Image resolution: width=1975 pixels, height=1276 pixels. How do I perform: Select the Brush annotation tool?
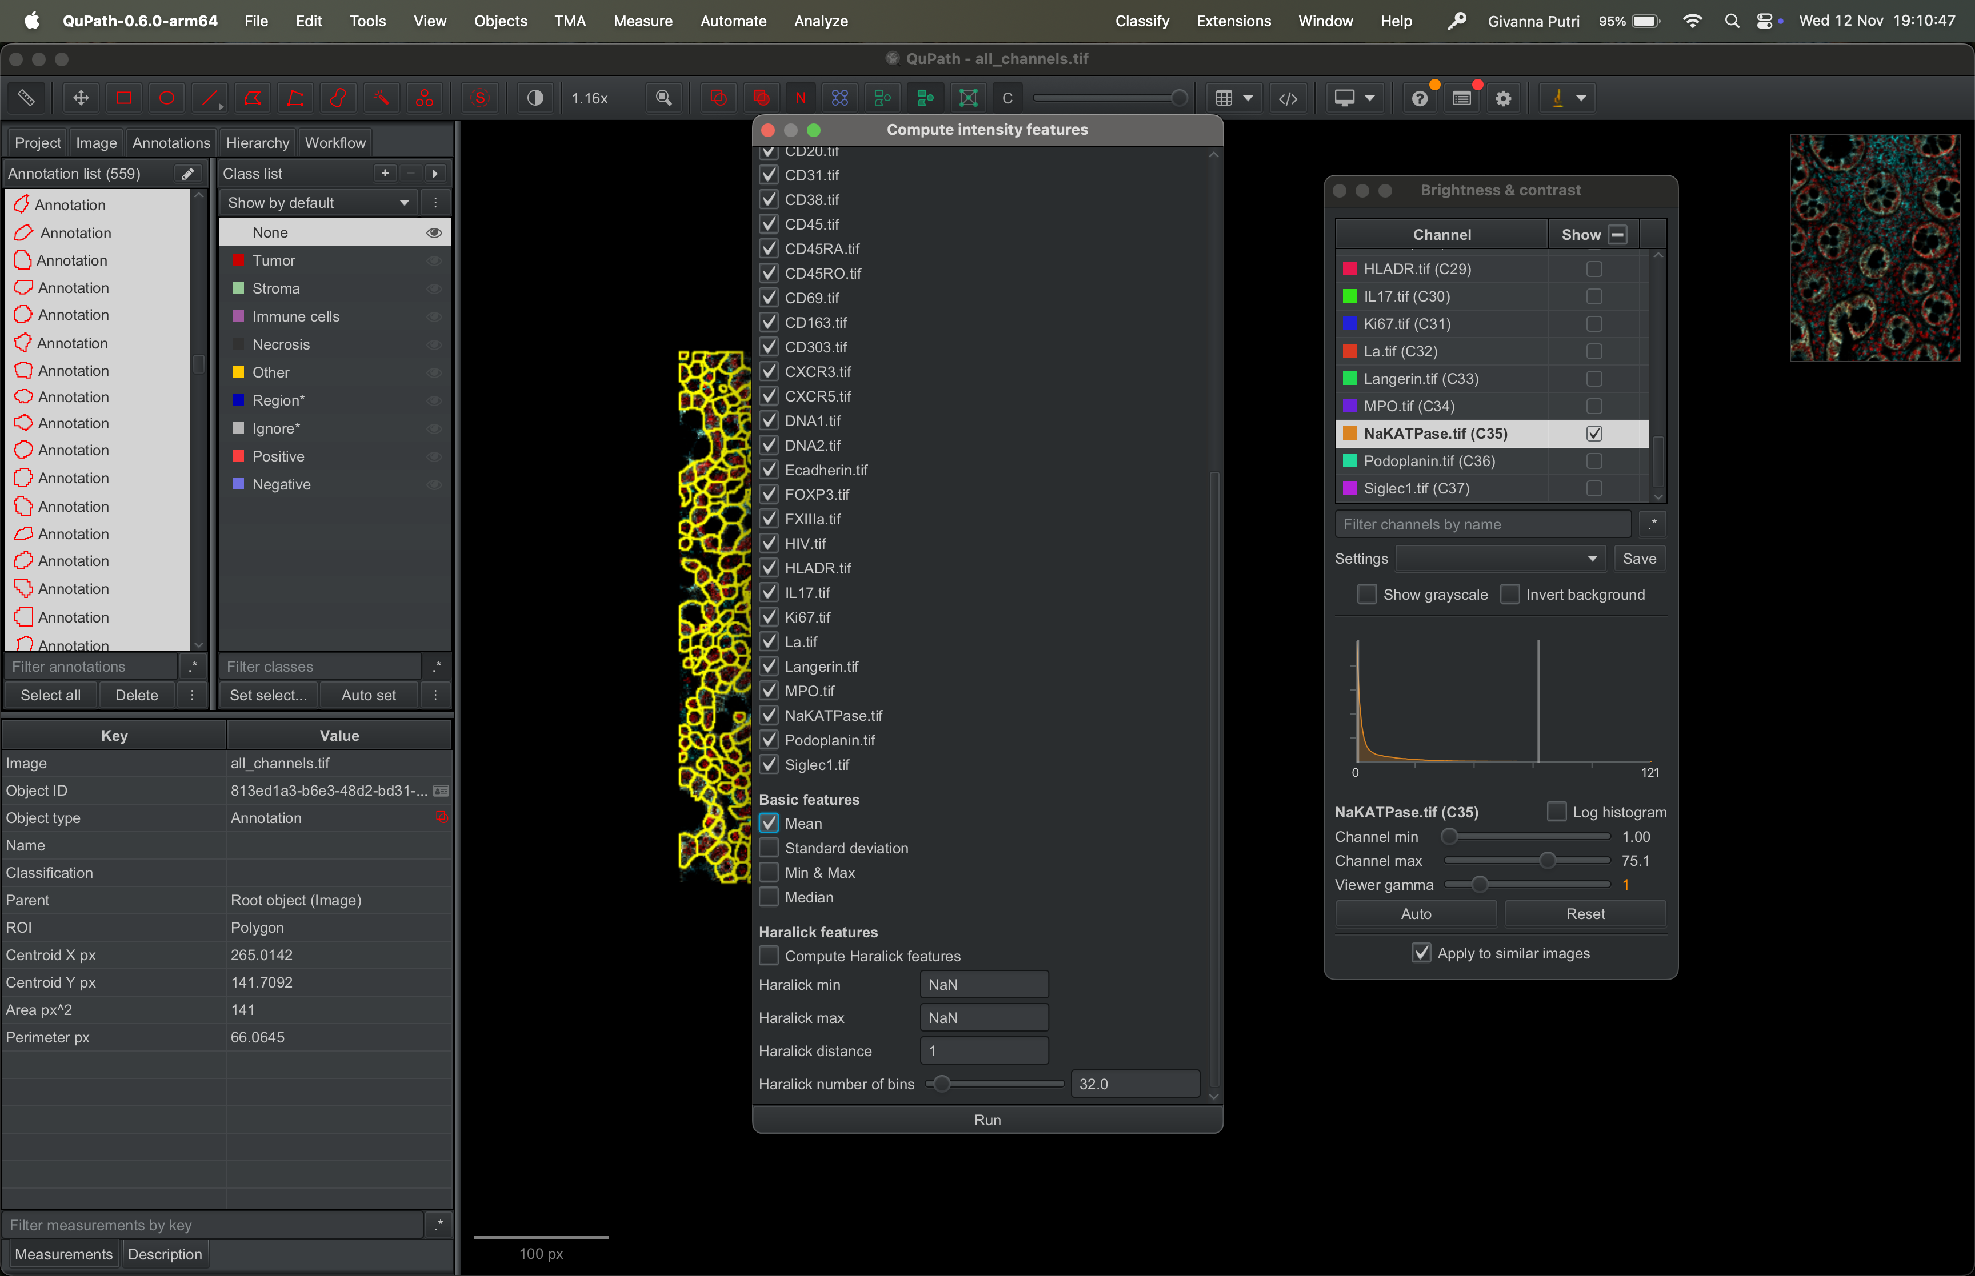click(337, 98)
